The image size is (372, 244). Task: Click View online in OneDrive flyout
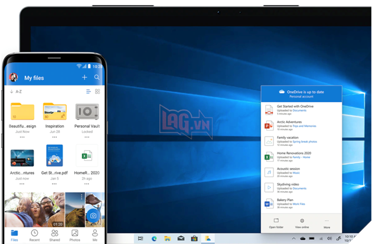pos(302,223)
